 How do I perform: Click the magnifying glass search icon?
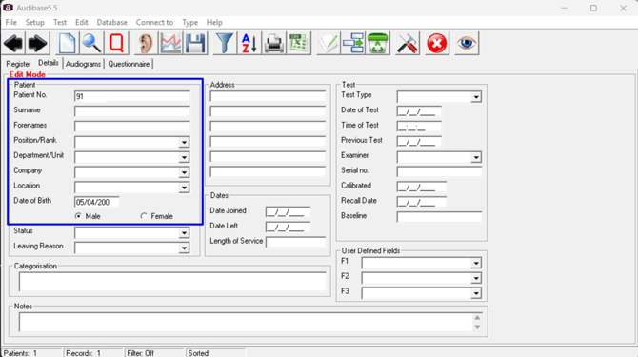tap(91, 43)
